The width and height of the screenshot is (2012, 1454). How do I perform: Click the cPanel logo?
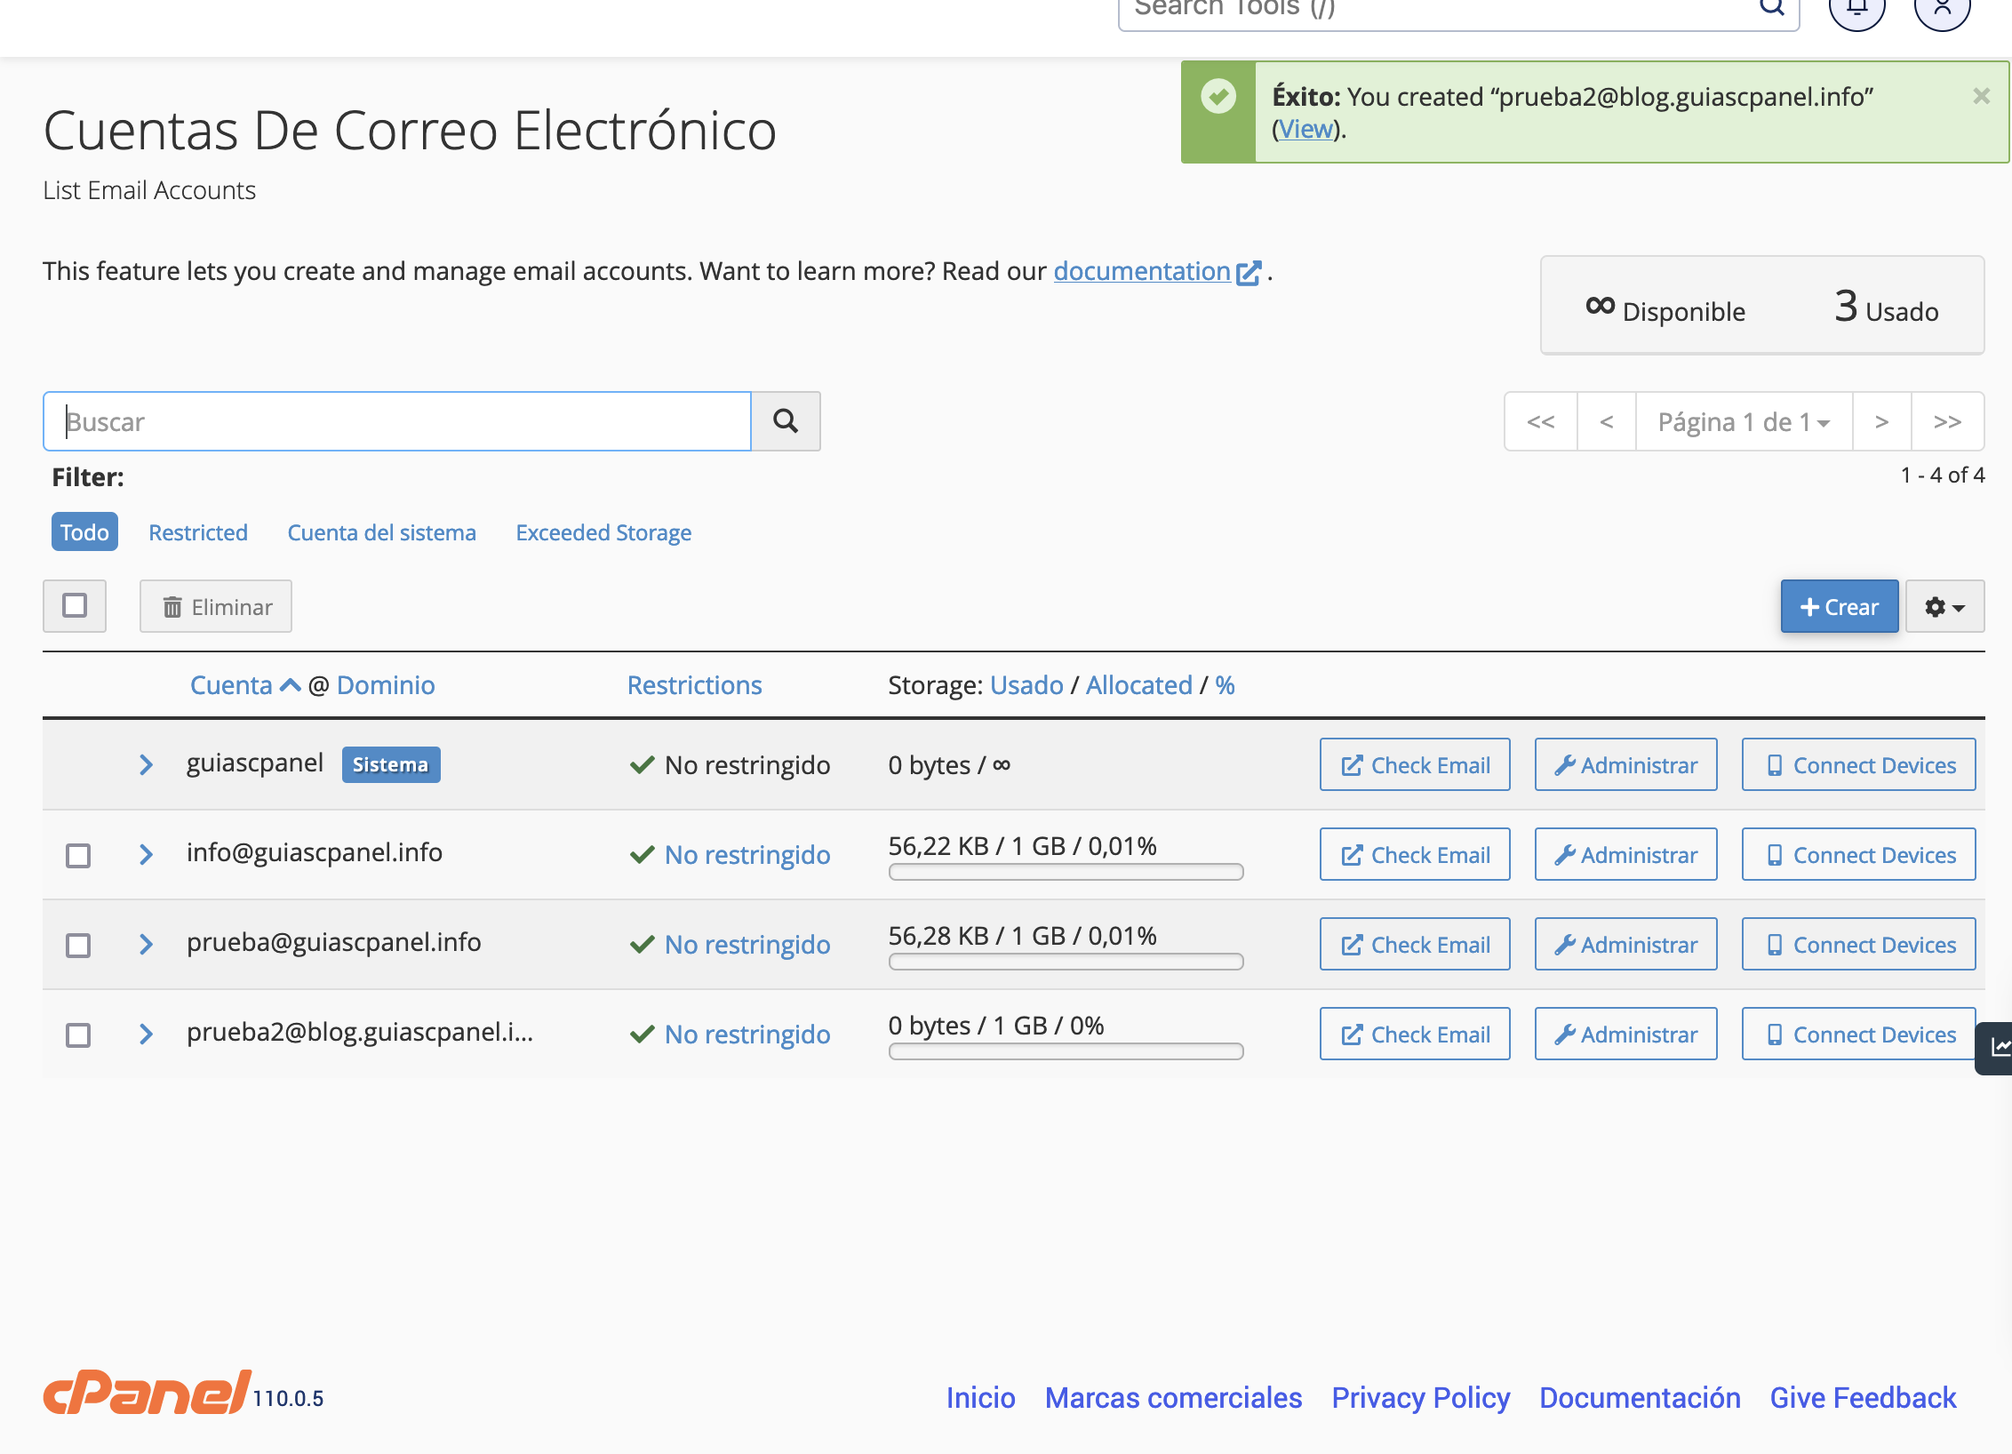[148, 1392]
